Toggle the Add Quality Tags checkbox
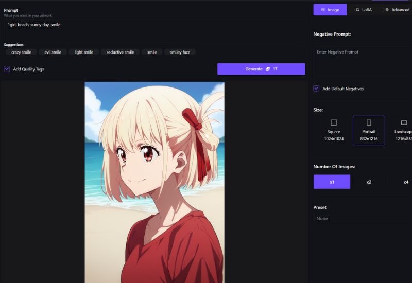The height and width of the screenshot is (283, 412). point(7,69)
